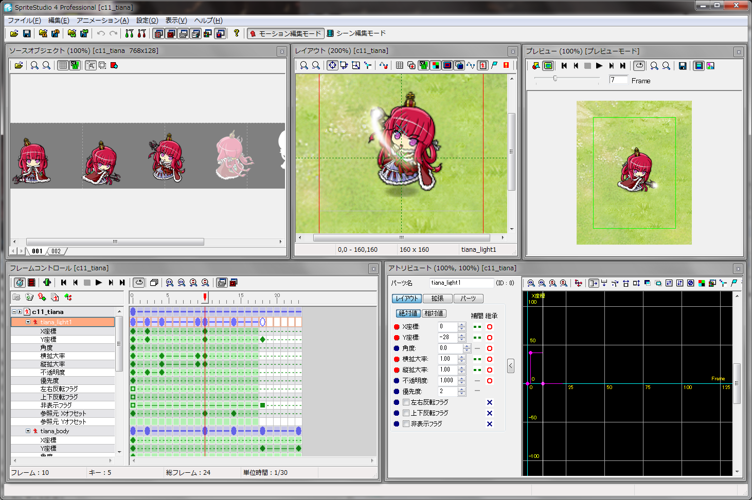
Task: Click the film reel icon in Frame Control toolbar
Action: 32,283
